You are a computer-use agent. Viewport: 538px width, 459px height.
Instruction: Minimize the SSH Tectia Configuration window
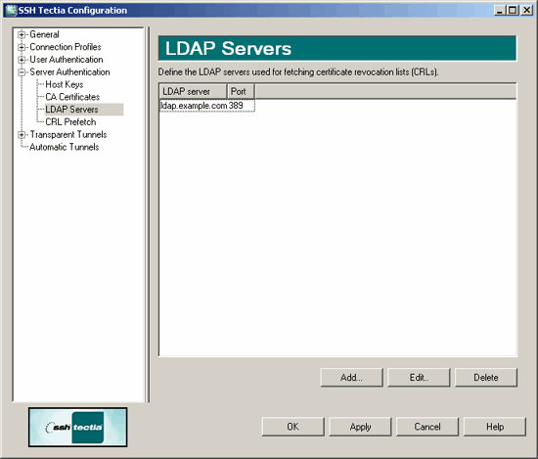500,11
